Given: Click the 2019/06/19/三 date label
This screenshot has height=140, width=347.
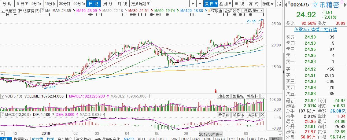Looking at the screenshot, I should (x=211, y=134).
